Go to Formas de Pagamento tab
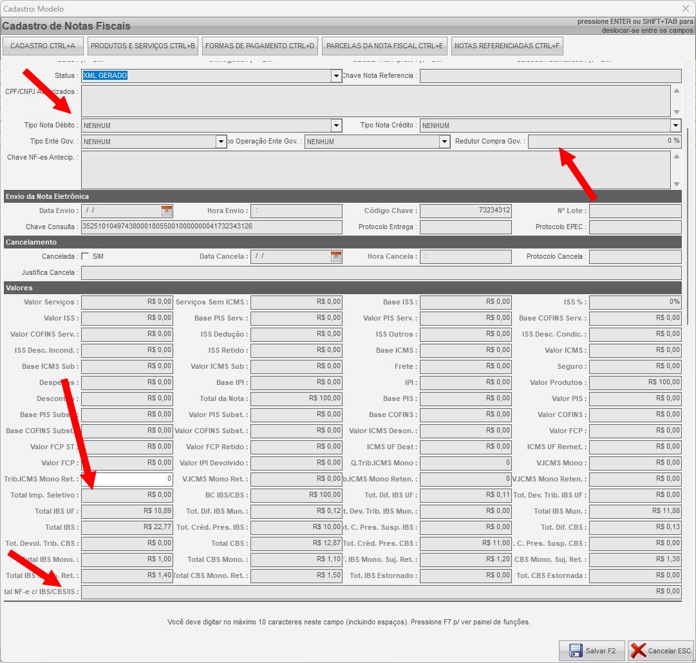Image resolution: width=696 pixels, height=663 pixels. tap(259, 46)
